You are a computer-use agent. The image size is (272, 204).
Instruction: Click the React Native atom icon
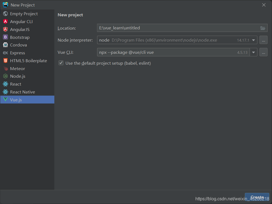pos(5,92)
